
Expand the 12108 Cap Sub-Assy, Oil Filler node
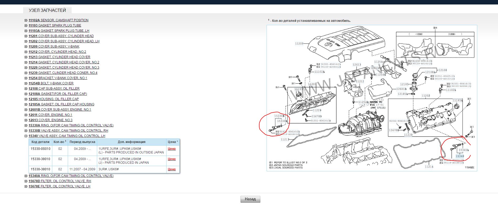click(26, 89)
